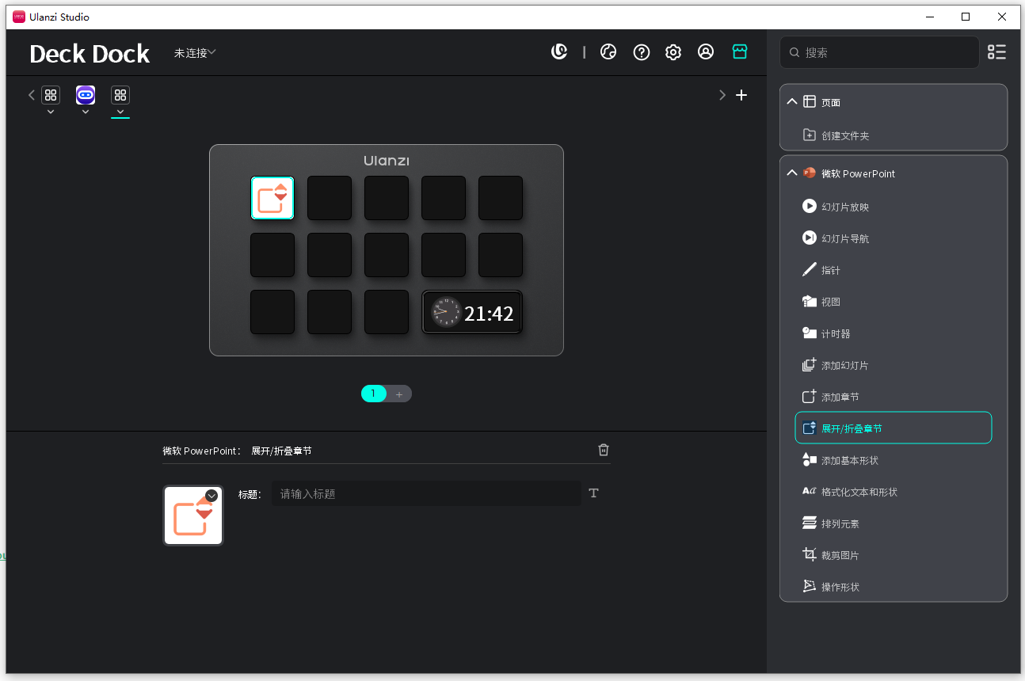The width and height of the screenshot is (1025, 681).
Task: Click 创建文件夹 item
Action: point(844,135)
